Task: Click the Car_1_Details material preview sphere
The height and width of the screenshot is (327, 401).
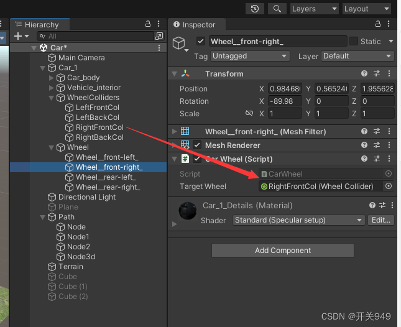Action: [x=188, y=211]
